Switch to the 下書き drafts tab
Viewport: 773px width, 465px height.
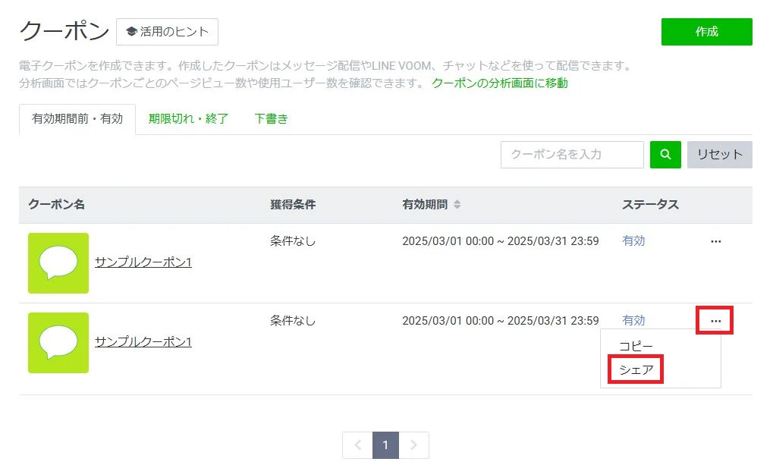(x=271, y=119)
